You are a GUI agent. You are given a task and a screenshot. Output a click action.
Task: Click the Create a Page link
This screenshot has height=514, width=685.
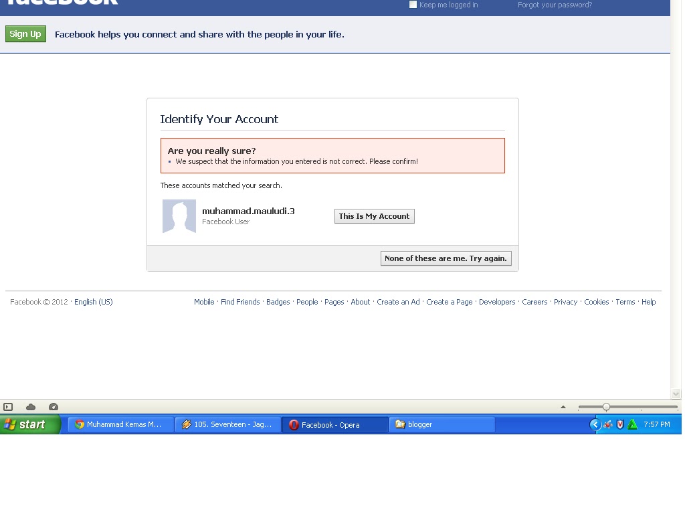click(x=449, y=302)
